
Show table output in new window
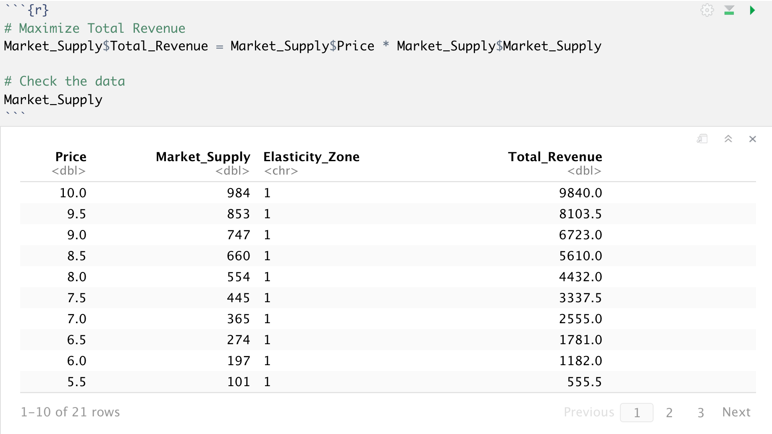702,139
